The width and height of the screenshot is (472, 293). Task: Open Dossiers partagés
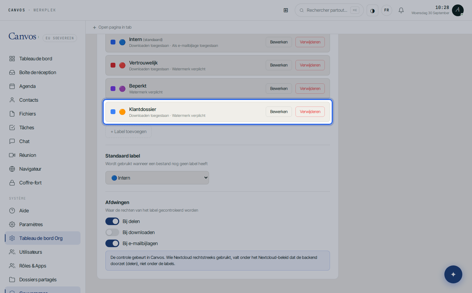coord(43,280)
